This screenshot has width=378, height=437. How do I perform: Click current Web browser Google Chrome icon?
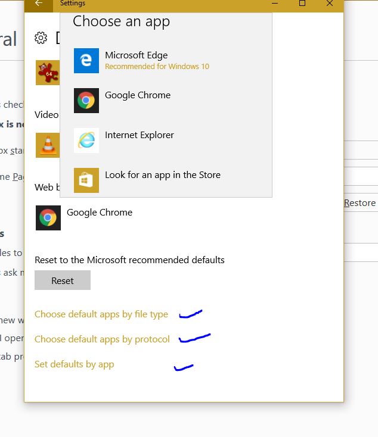coord(48,218)
